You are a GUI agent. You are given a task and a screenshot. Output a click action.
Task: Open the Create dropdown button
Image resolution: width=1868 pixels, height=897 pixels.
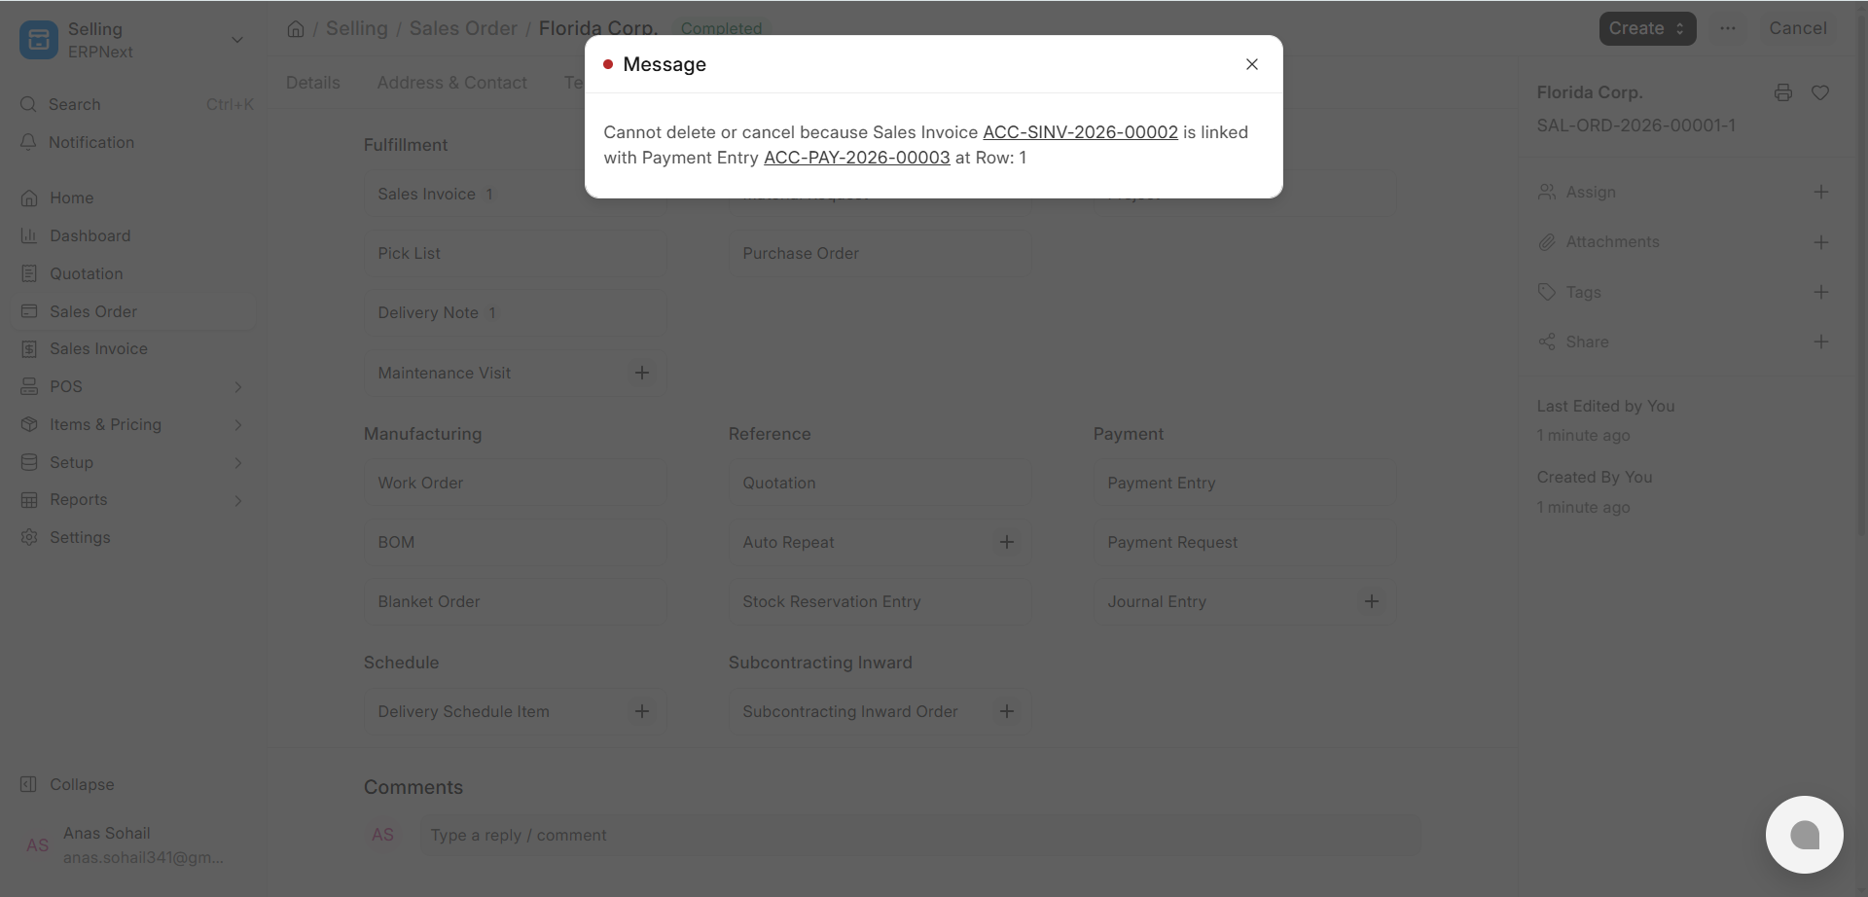pyautogui.click(x=1647, y=29)
